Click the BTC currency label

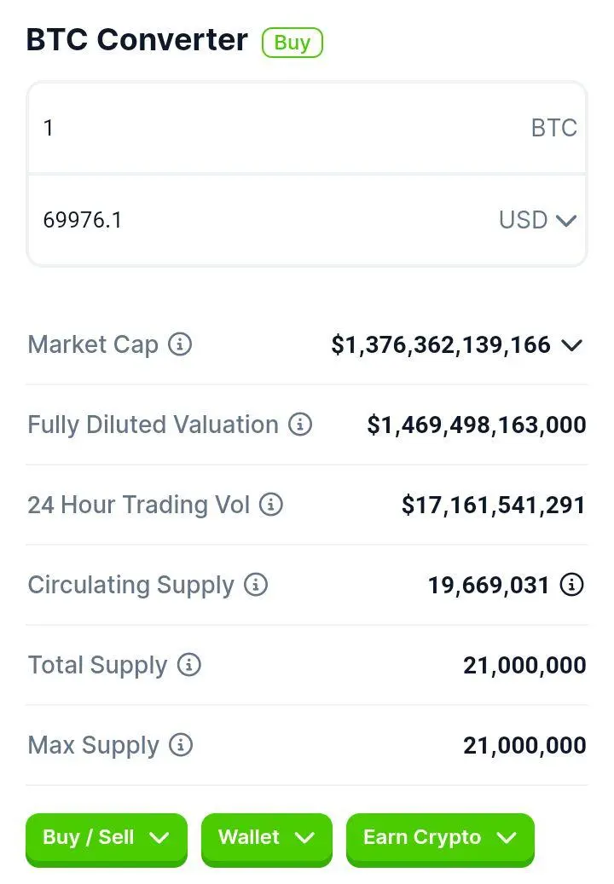tap(553, 128)
